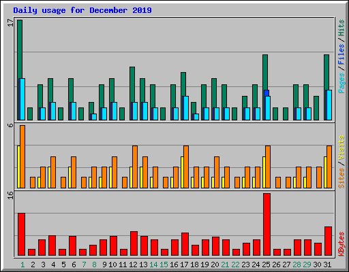Click the red KBytes bar for day 12
The height and width of the screenshot is (272, 349).
(x=134, y=243)
